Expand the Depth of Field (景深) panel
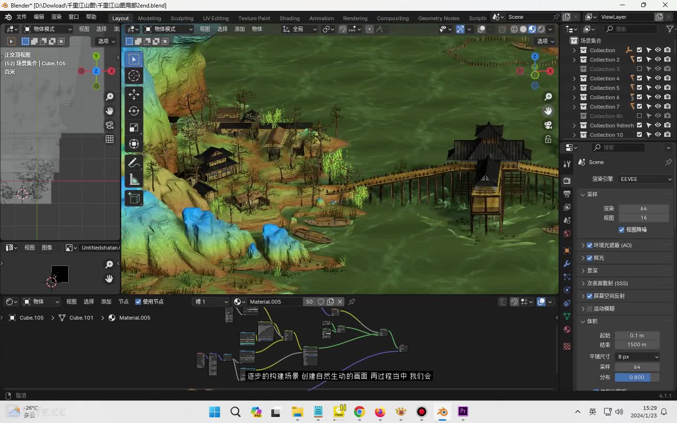The height and width of the screenshot is (423, 677). [583, 271]
